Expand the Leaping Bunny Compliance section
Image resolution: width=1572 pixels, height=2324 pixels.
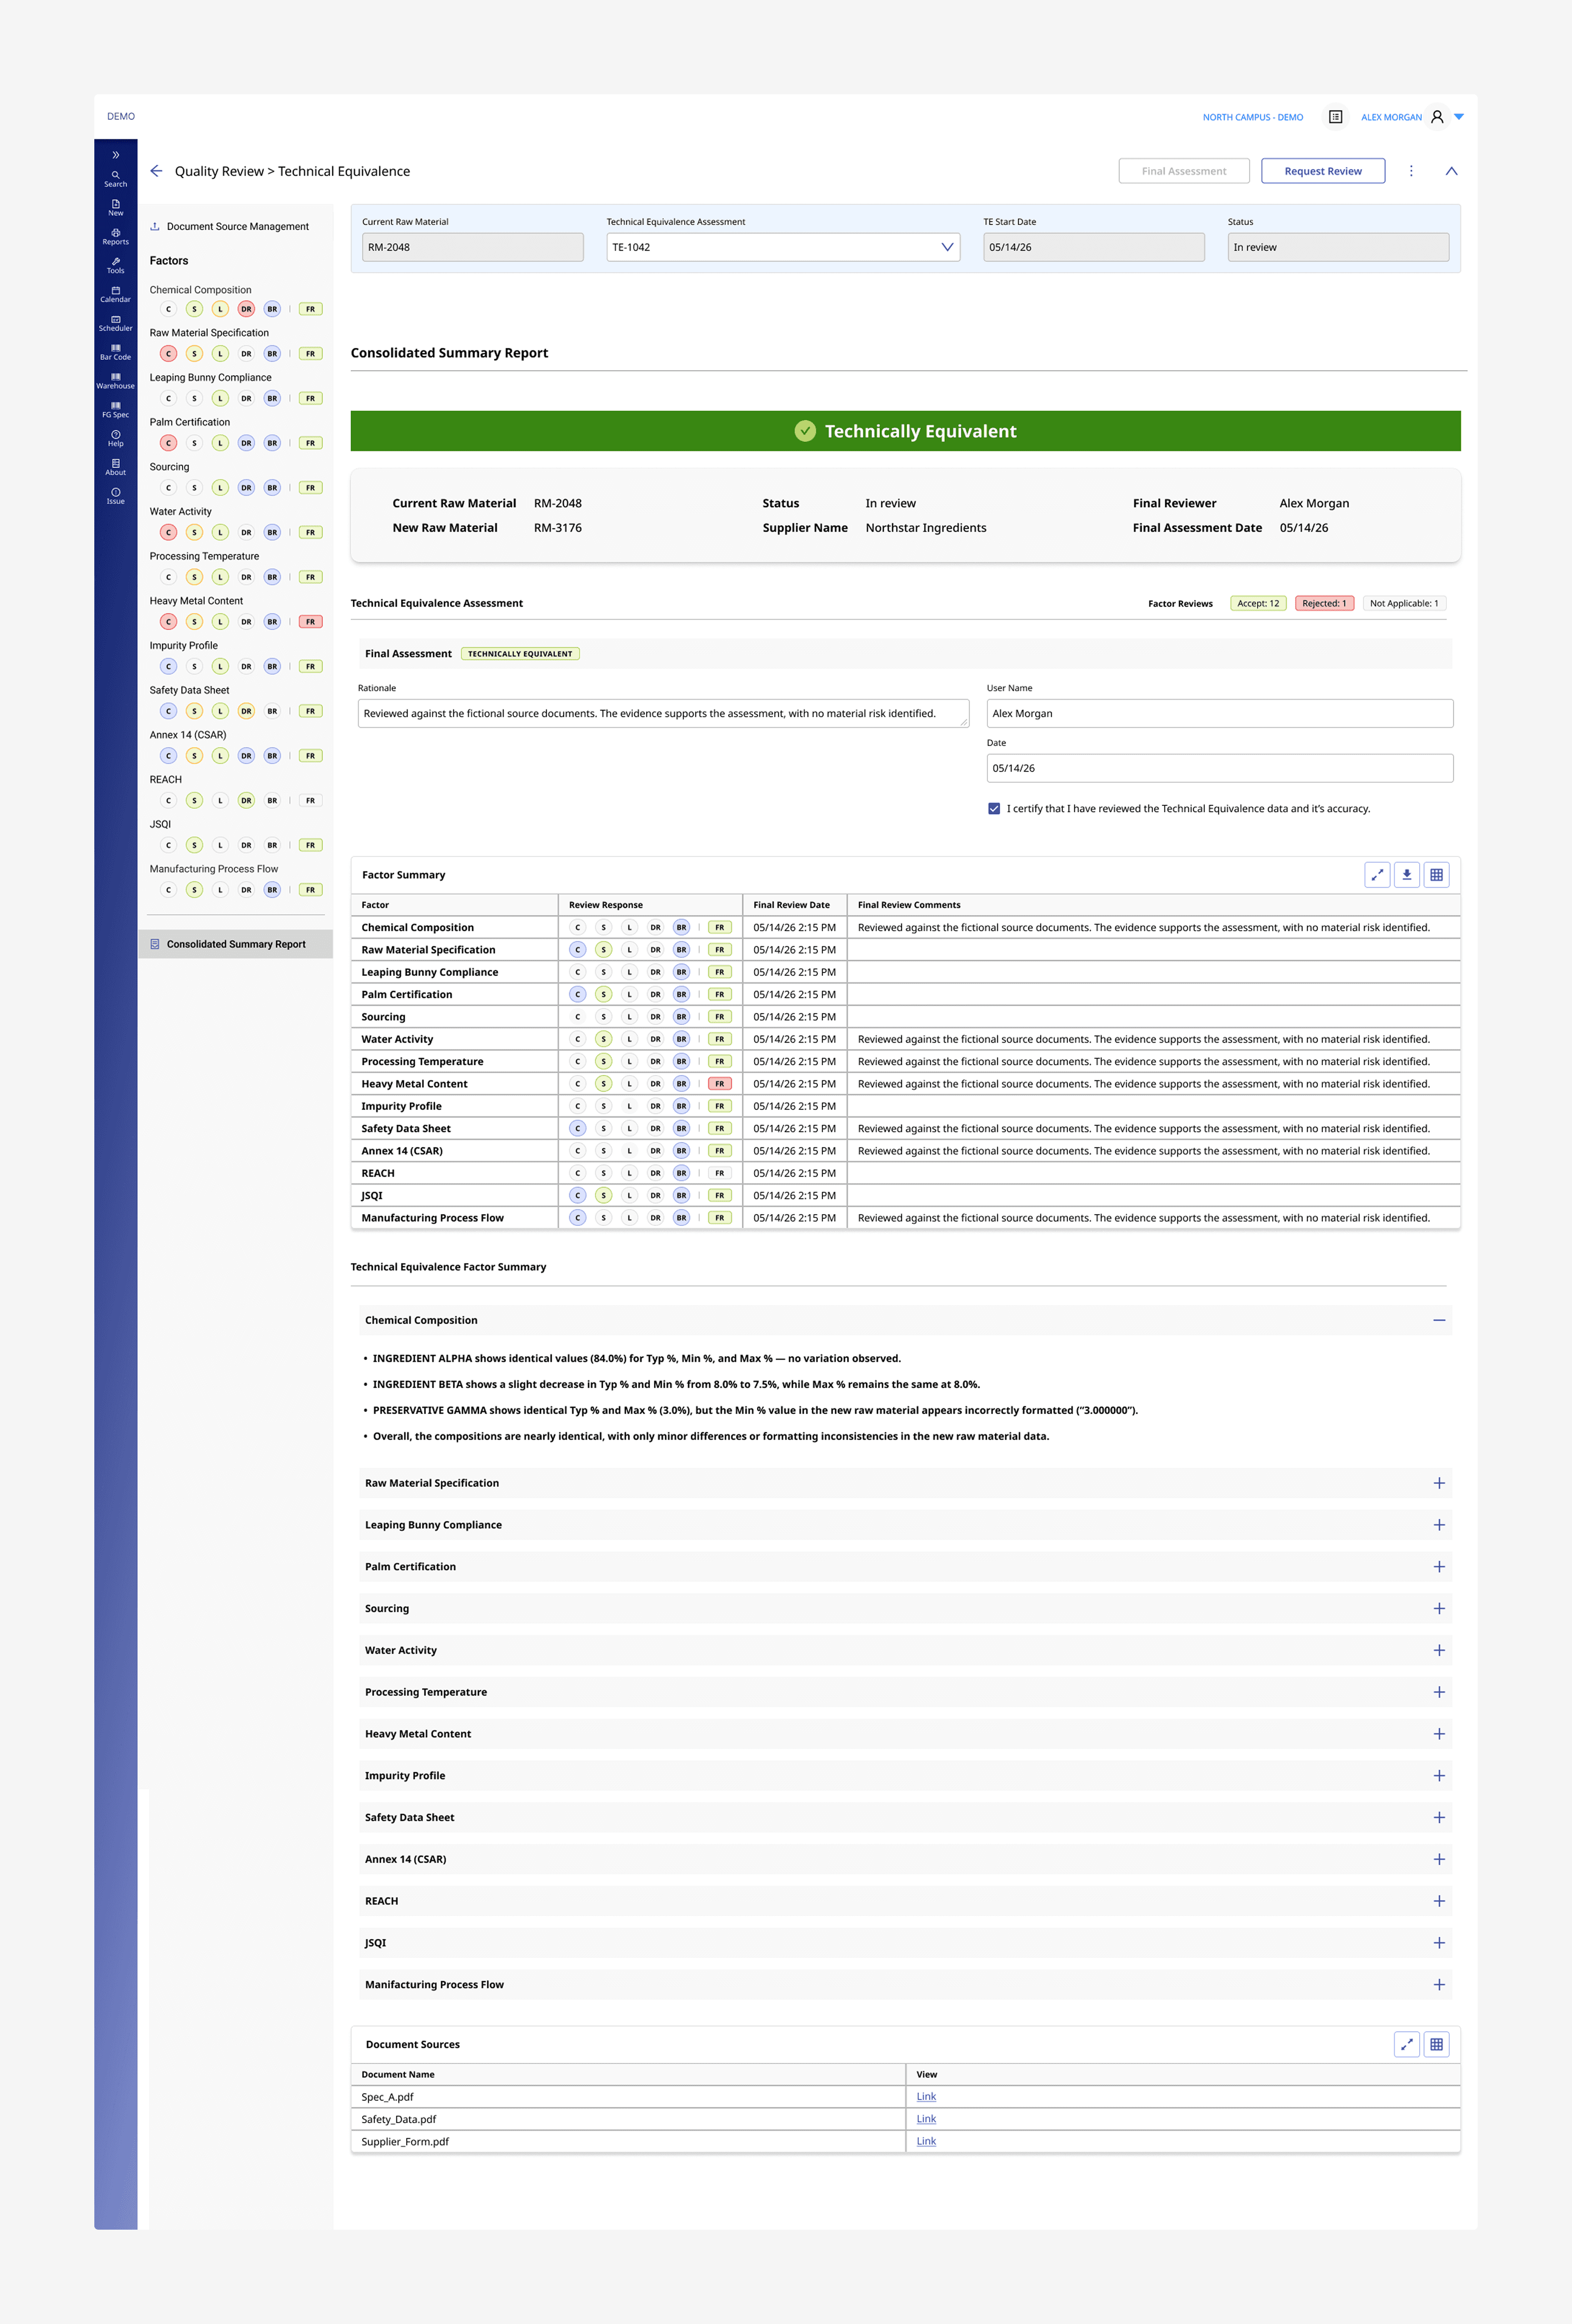tap(1439, 1525)
